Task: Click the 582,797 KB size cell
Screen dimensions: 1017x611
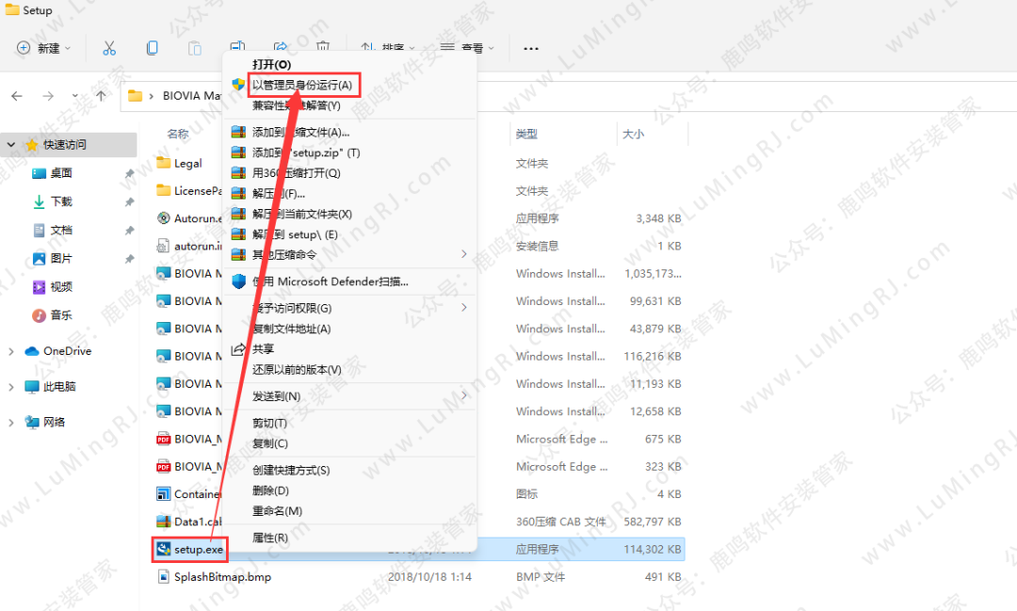Action: pyautogui.click(x=653, y=522)
